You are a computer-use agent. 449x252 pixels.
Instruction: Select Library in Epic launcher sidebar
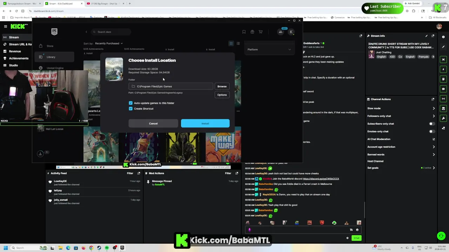click(54, 57)
